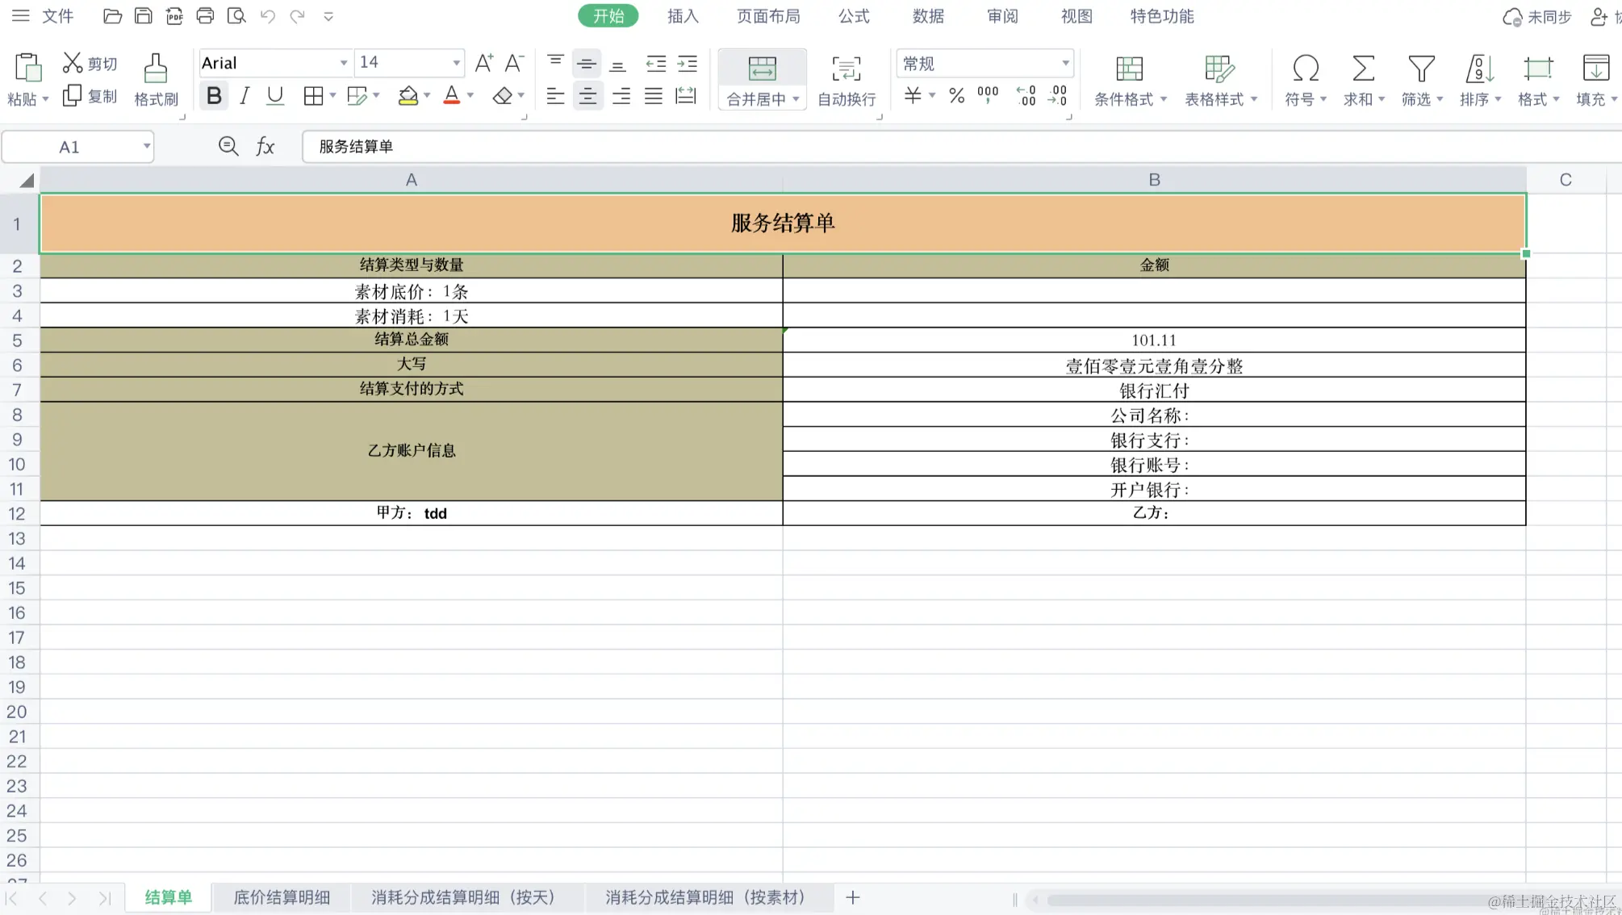Click the fx insert function icon
This screenshot has width=1622, height=915.
265,146
